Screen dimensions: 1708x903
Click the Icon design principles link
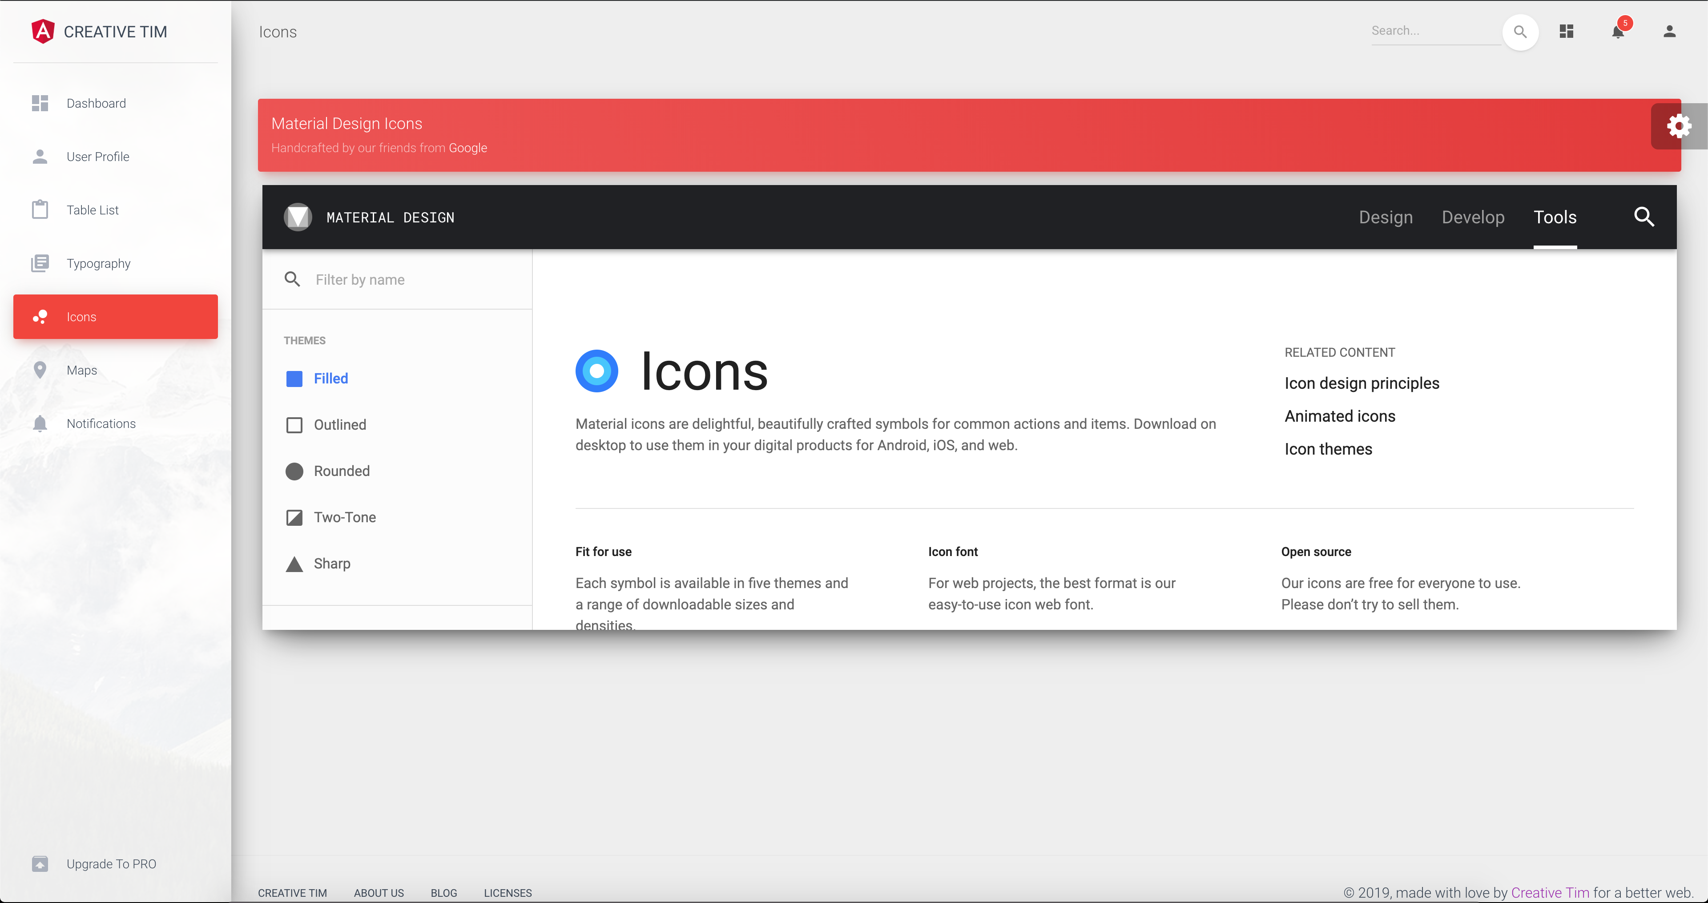click(1361, 383)
